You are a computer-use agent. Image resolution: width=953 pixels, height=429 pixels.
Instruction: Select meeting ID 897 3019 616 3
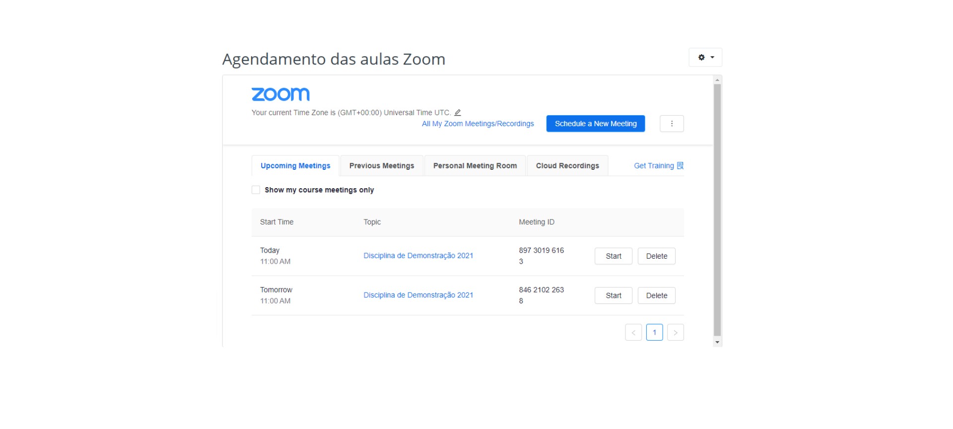click(542, 256)
